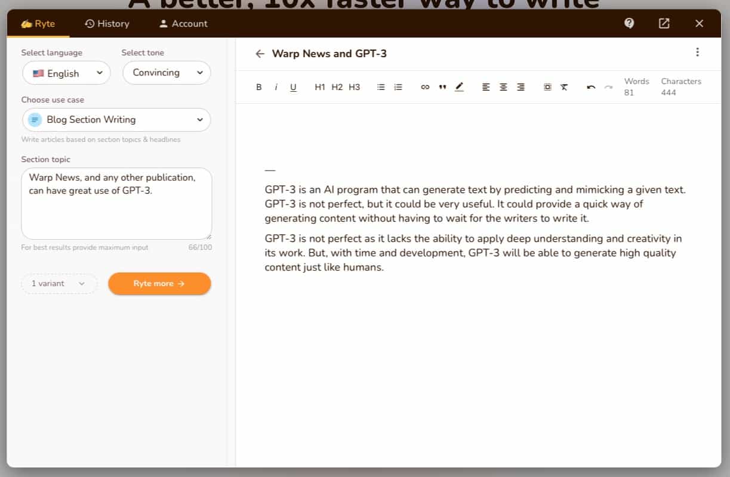The width and height of the screenshot is (730, 477).
Task: Open the English language dropdown
Action: 66,73
